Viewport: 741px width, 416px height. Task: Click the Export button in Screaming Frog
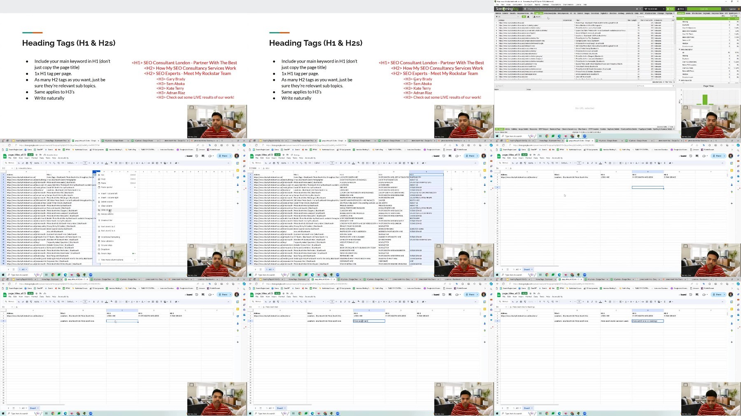tap(537, 17)
